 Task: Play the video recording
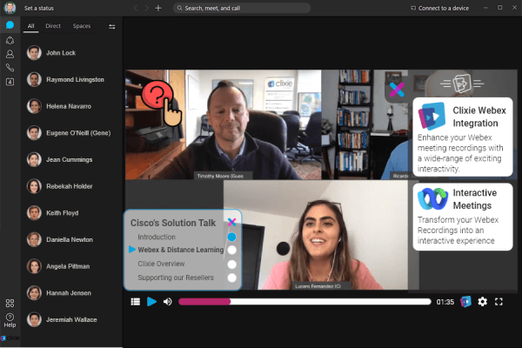point(151,302)
